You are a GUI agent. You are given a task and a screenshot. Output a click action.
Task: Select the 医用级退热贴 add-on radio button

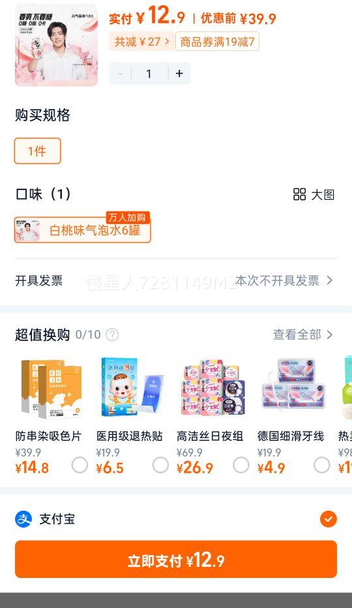160,465
